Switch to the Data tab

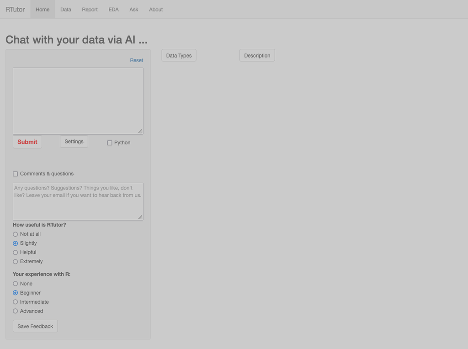coord(66,9)
